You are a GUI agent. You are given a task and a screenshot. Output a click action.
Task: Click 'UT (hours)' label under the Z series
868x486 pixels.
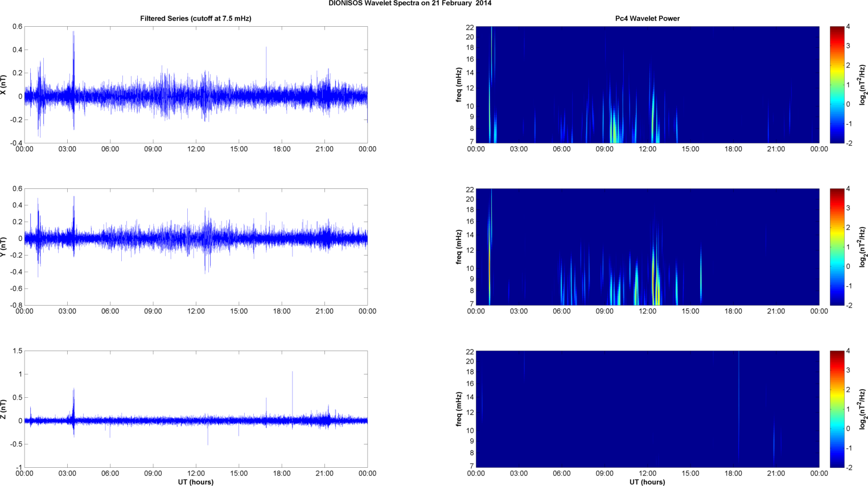196,482
